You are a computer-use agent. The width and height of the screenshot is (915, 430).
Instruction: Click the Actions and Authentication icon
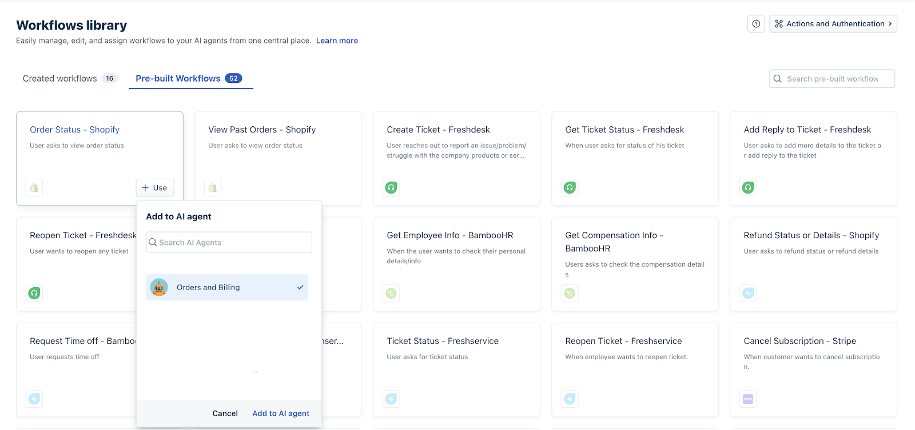(779, 24)
